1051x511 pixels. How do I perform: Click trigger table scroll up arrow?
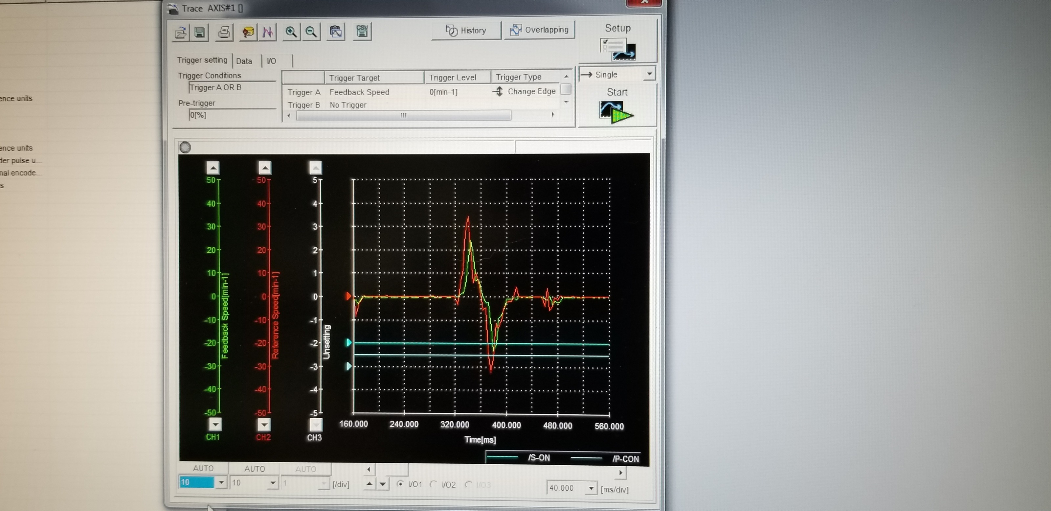coord(566,77)
